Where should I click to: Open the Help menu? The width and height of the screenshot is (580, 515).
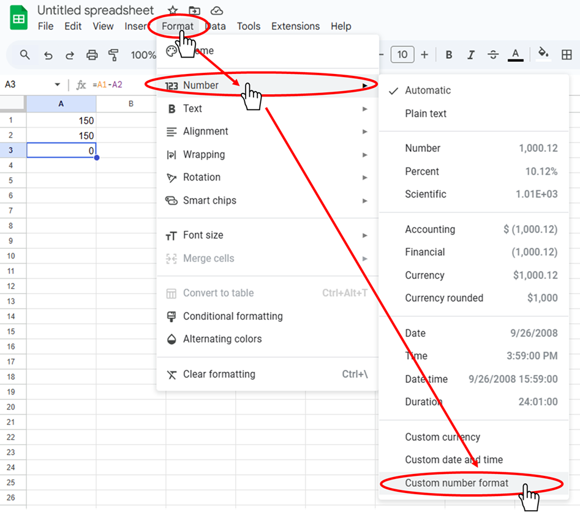pyautogui.click(x=341, y=26)
